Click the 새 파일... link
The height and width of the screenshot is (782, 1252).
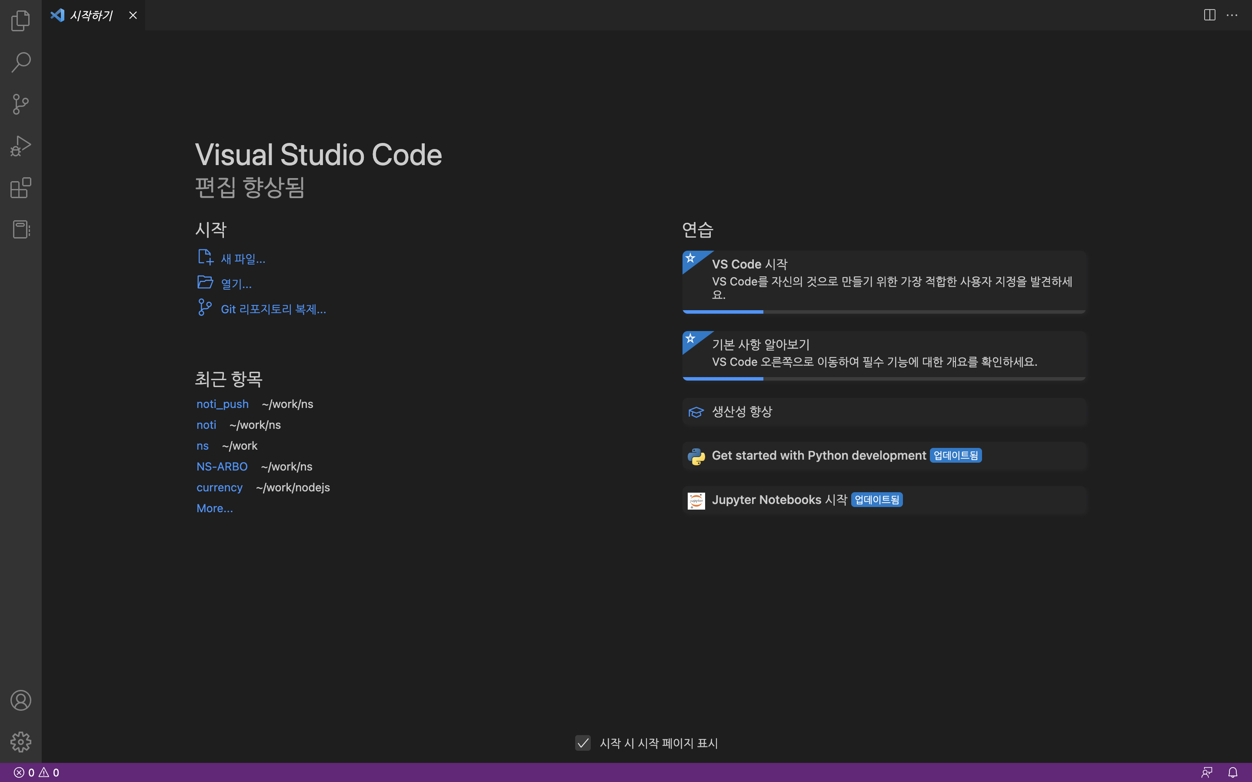[x=243, y=258]
